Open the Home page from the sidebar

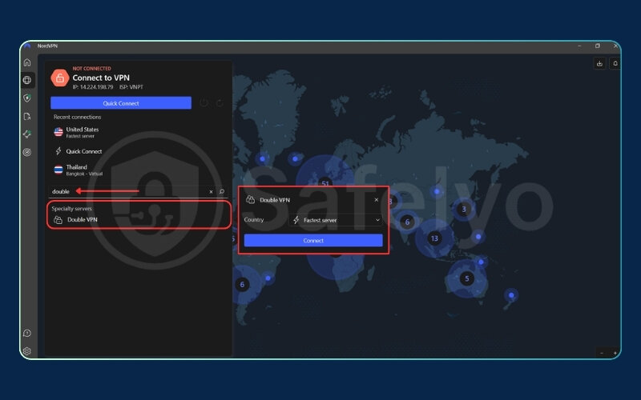pos(27,62)
